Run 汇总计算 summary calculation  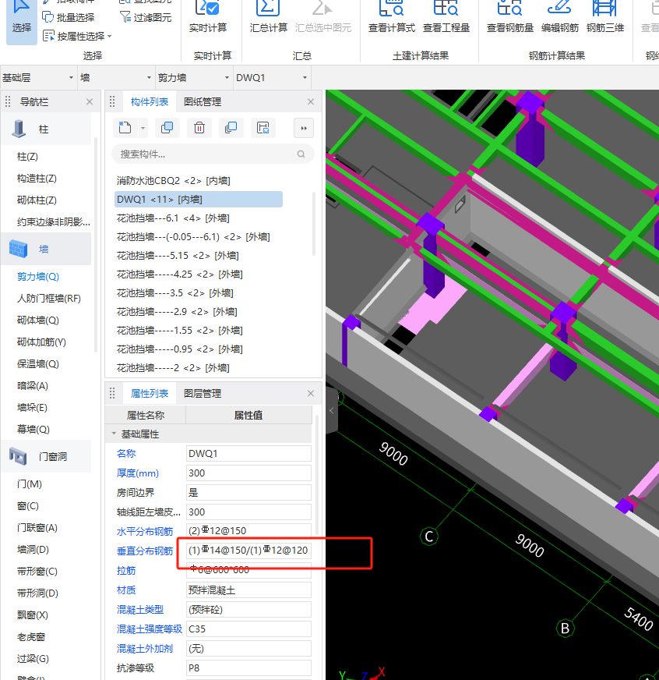pyautogui.click(x=268, y=17)
